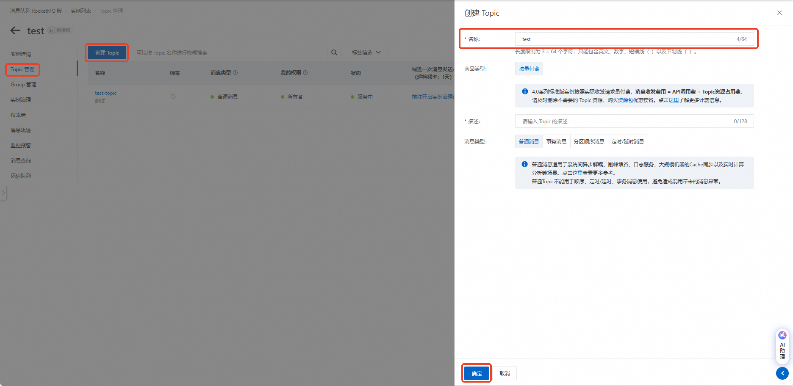This screenshot has width=793, height=386.
Task: Select 按量付费 product type
Action: (x=529, y=69)
